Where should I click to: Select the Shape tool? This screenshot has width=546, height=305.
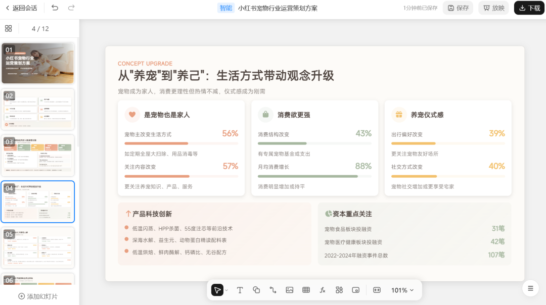(x=256, y=290)
